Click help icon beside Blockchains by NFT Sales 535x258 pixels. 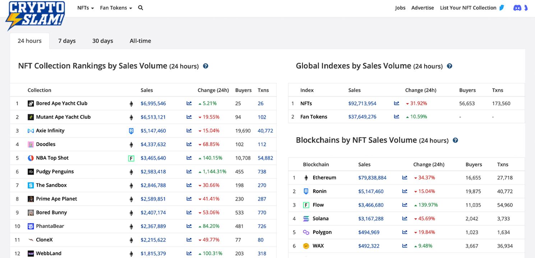coord(456,140)
